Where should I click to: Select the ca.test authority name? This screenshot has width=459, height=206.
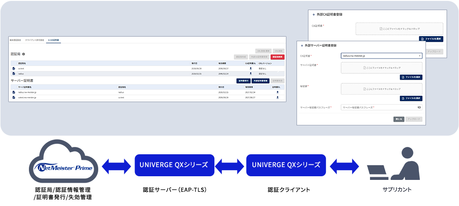(21, 68)
